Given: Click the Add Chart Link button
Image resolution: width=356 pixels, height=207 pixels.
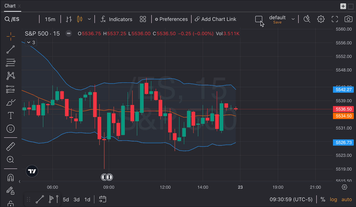Looking at the screenshot, I should coord(215,19).
